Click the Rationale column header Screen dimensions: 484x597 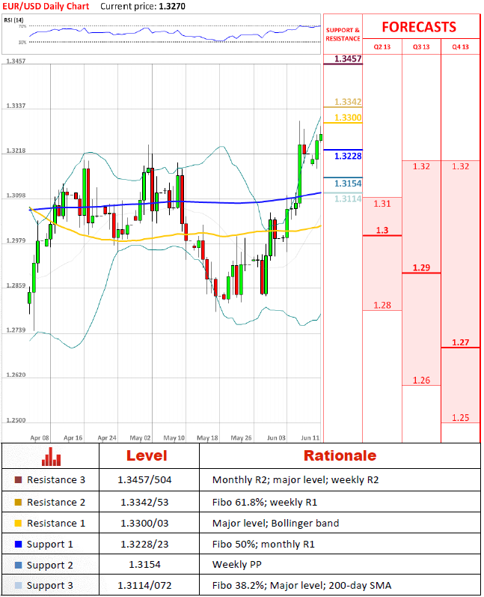[340, 455]
